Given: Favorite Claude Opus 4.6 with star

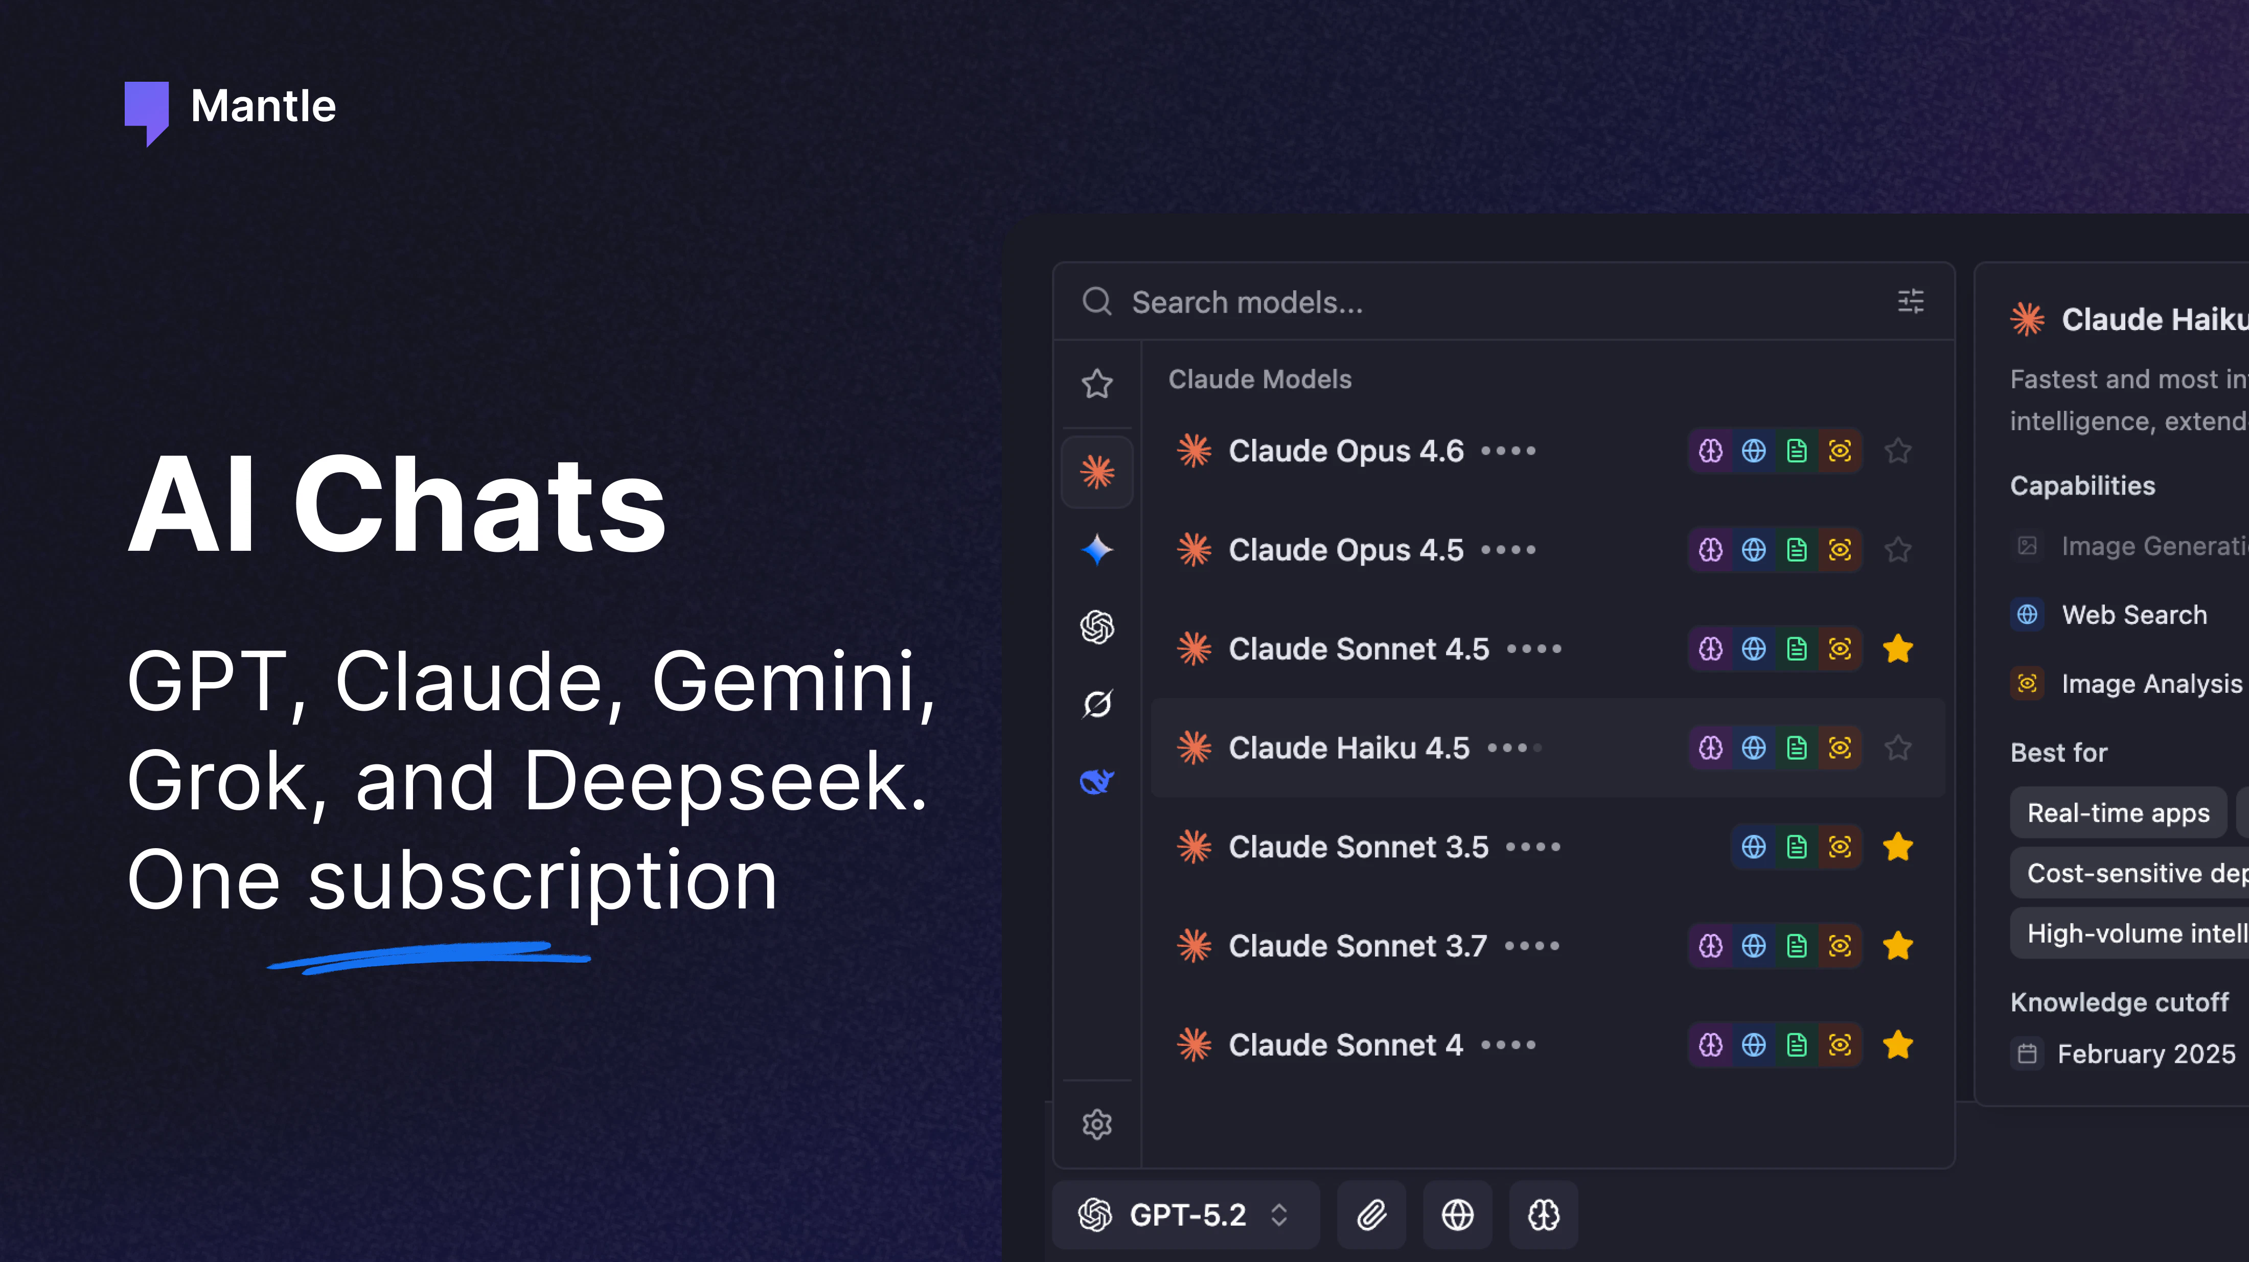Looking at the screenshot, I should tap(1898, 451).
